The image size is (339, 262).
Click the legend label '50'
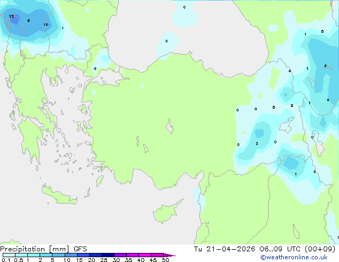pos(165,260)
